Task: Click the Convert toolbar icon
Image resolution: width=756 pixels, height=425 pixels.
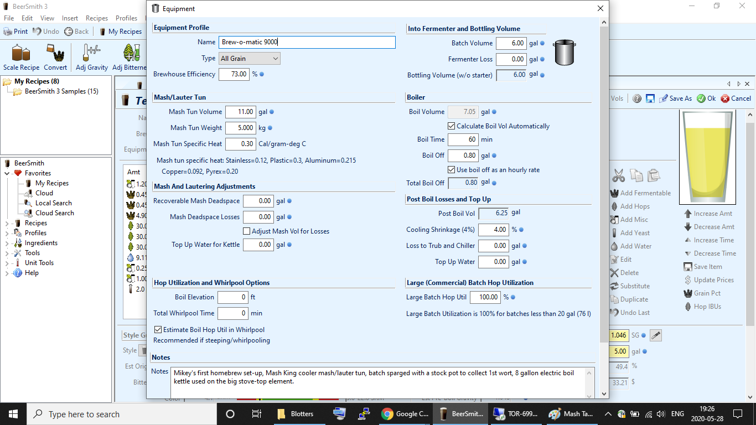Action: [55, 58]
